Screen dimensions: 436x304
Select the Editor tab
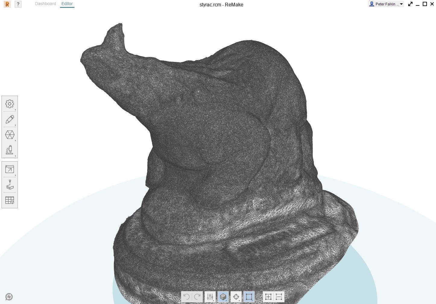coord(67,4)
